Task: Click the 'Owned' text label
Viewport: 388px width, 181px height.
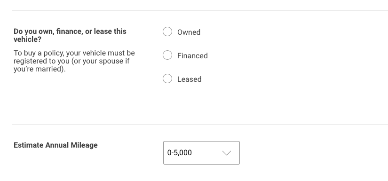Action: (x=189, y=32)
